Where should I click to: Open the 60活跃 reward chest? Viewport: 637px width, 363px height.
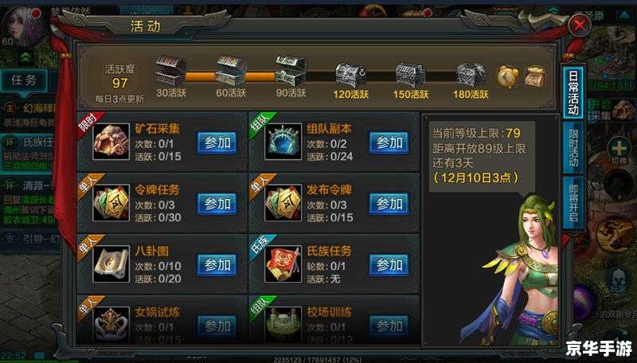pos(231,71)
